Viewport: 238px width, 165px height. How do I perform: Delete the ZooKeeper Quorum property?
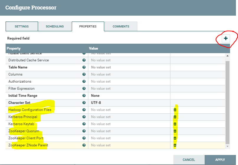(175, 131)
